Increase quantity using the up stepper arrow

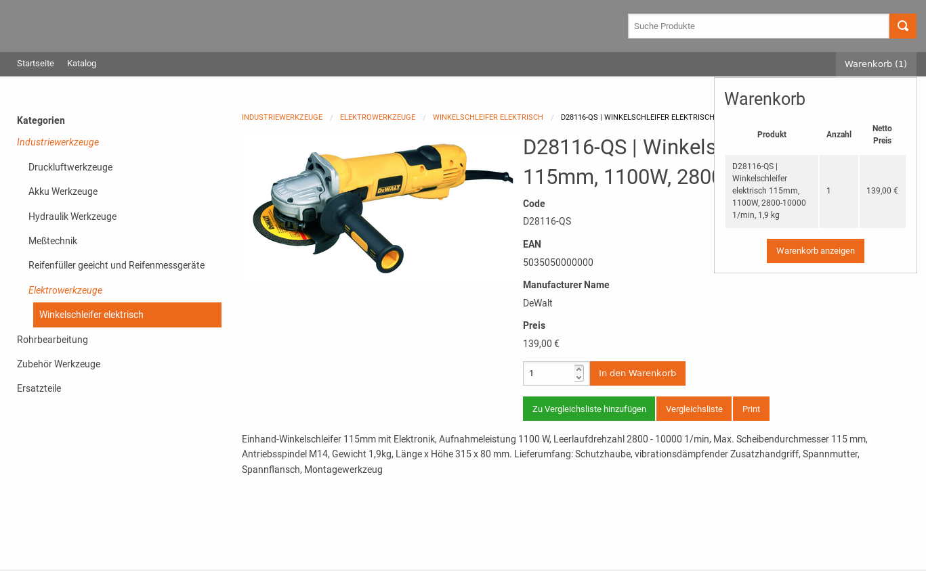click(578, 368)
